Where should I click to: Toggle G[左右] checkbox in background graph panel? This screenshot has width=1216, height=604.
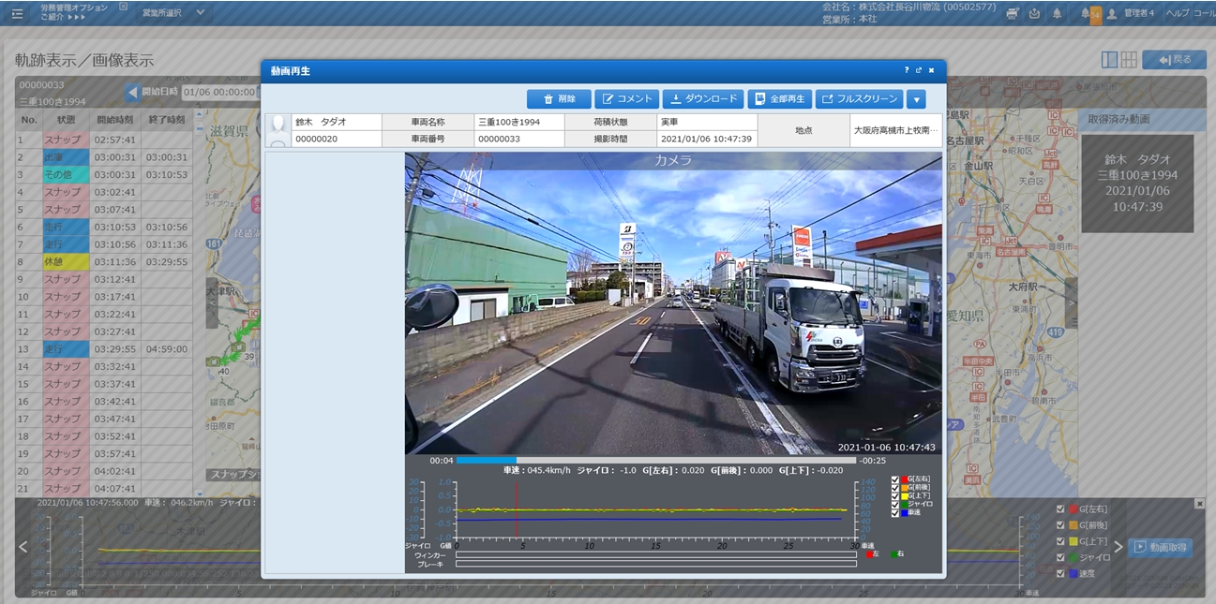click(x=1060, y=509)
